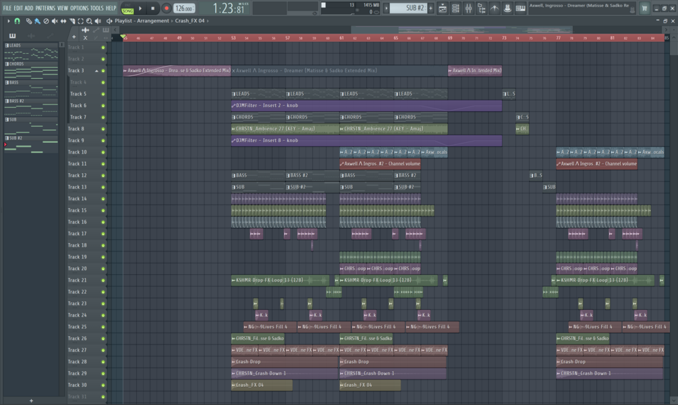Select the Crash_FX 04 clip at bar 53

(x=262, y=385)
